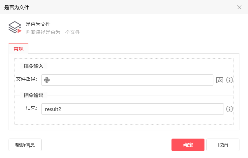Focus the 文件路径 input field
248x158 pixels.
point(127,80)
